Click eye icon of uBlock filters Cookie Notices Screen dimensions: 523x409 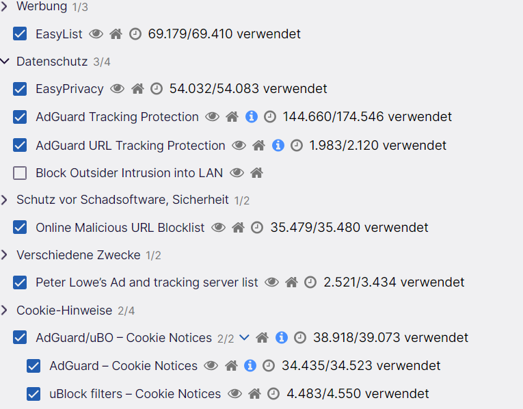(x=235, y=394)
